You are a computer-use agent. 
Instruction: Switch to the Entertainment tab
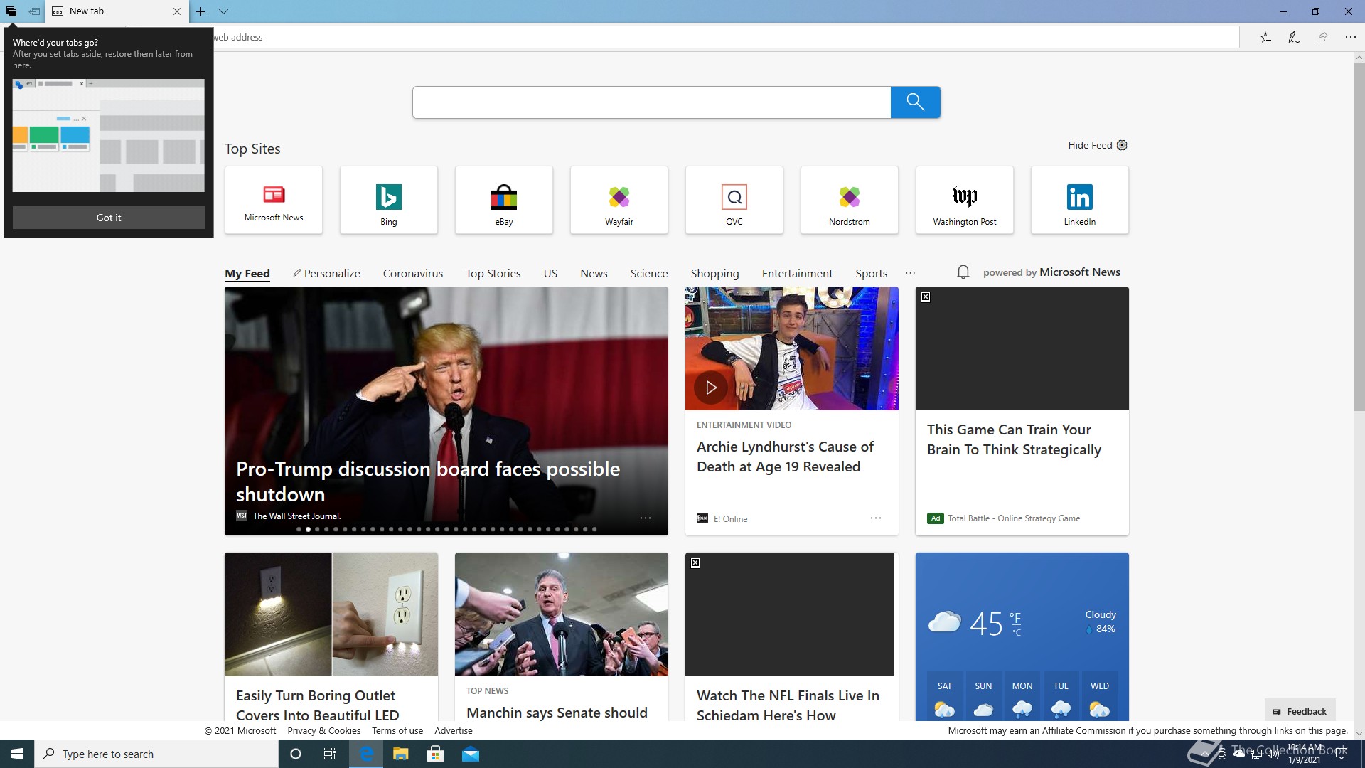[797, 274]
